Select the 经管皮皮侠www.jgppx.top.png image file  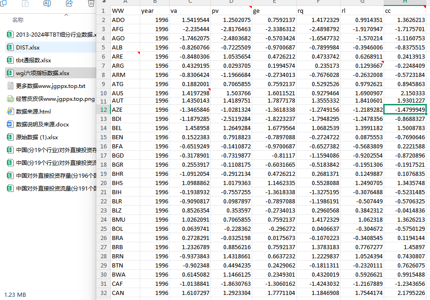[51, 99]
